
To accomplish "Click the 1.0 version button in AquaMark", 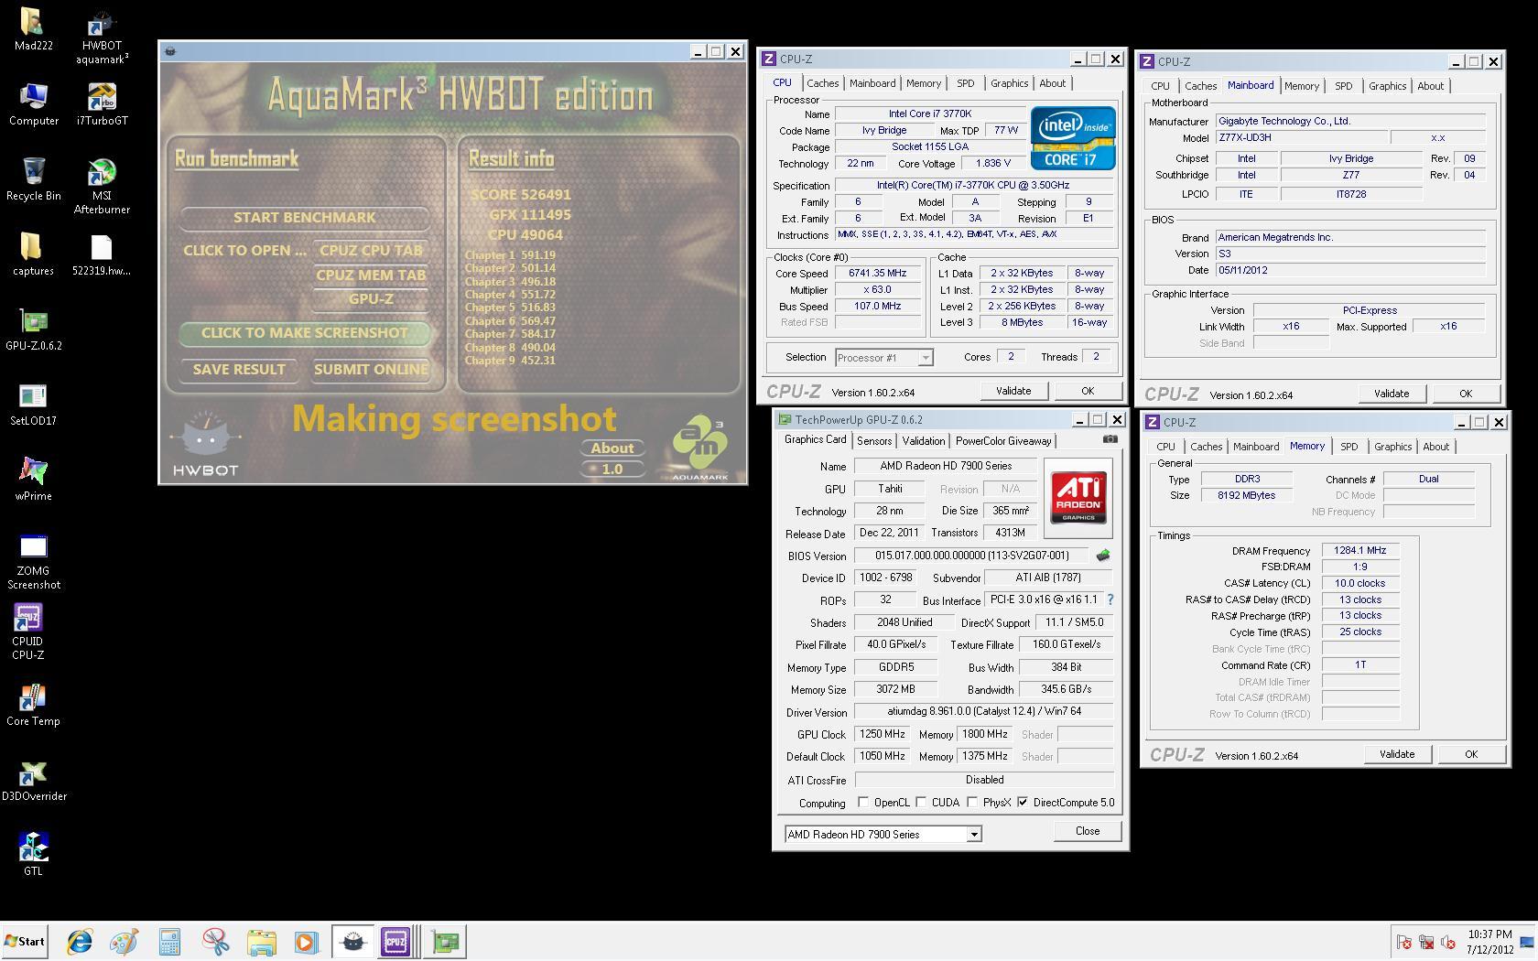I will click(x=612, y=469).
